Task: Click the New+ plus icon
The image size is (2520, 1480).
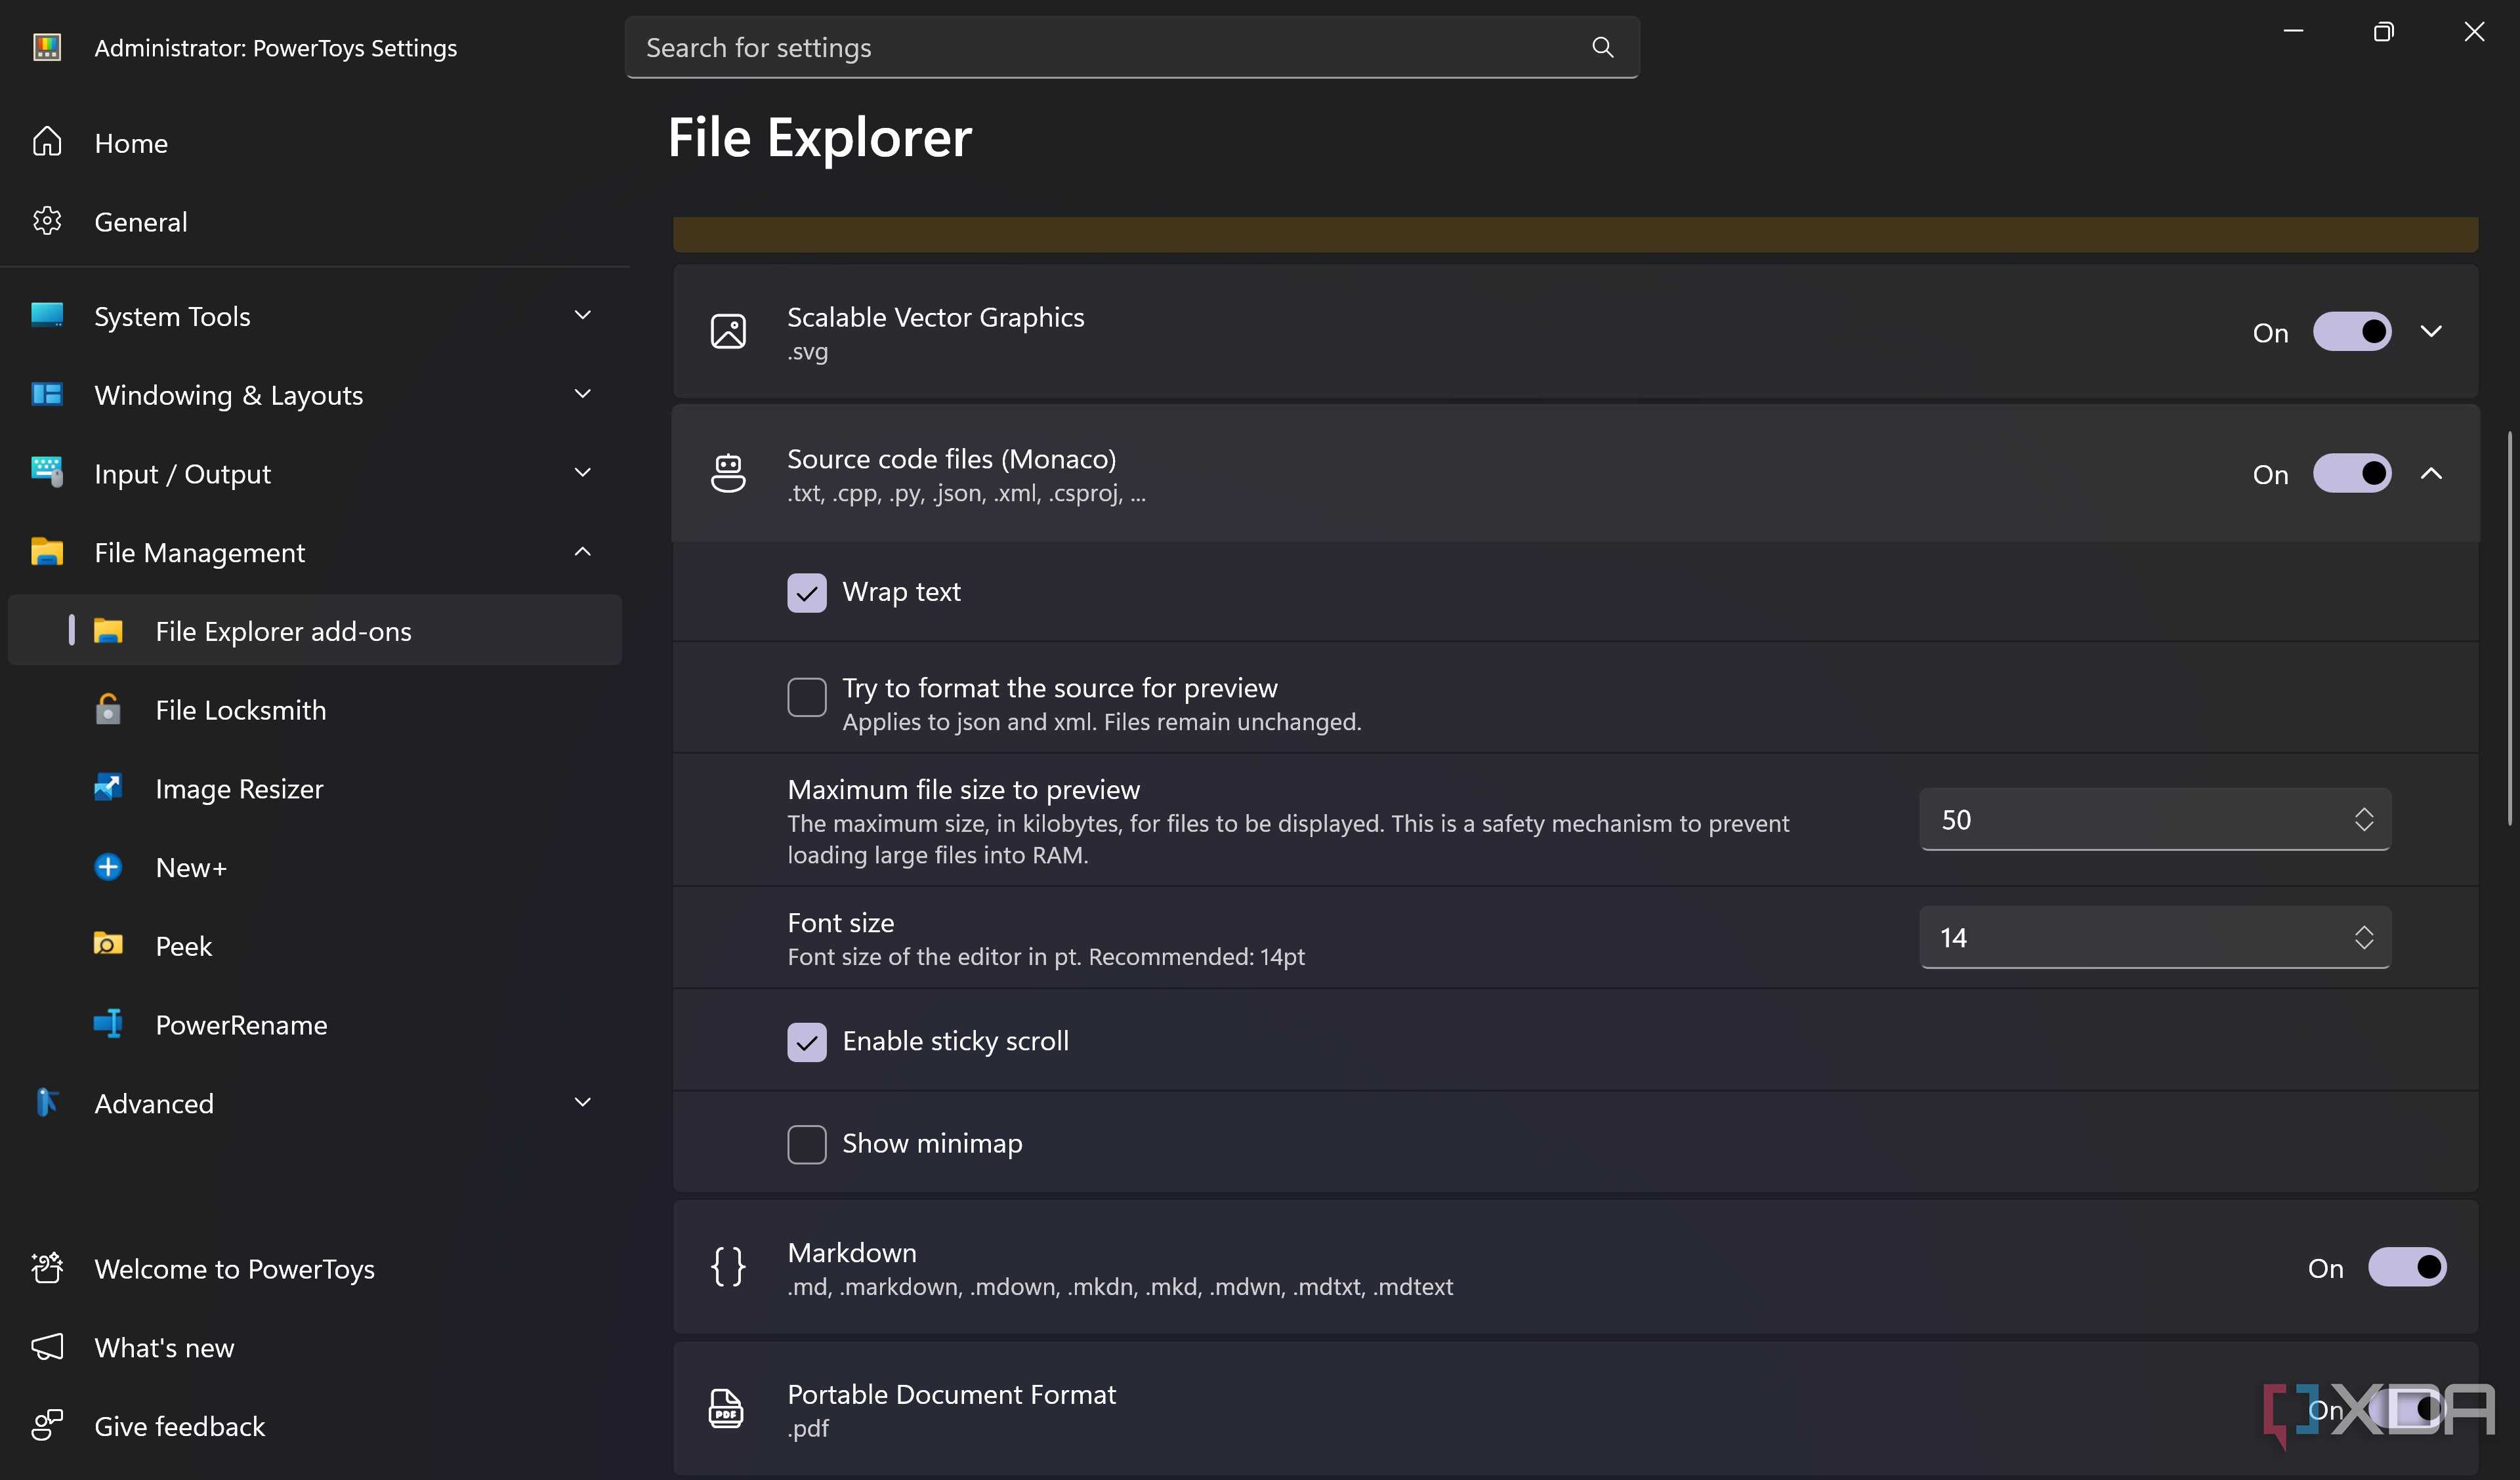Action: 108,867
